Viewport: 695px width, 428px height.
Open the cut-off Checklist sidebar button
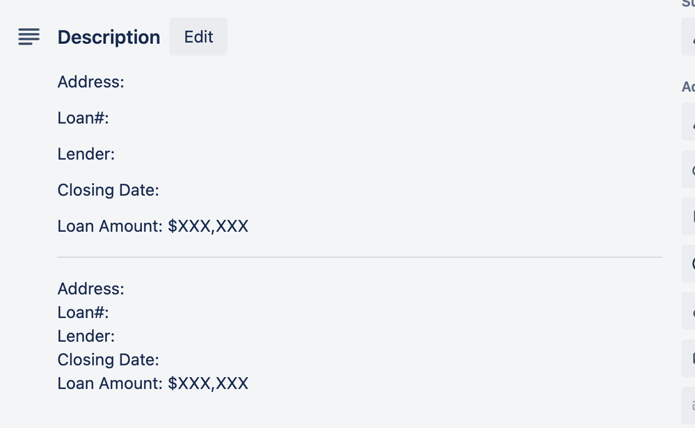[x=688, y=216]
